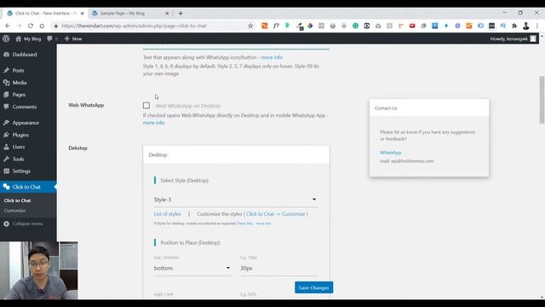Open more info link under Web WhatsApp
The width and height of the screenshot is (545, 307).
click(153, 123)
